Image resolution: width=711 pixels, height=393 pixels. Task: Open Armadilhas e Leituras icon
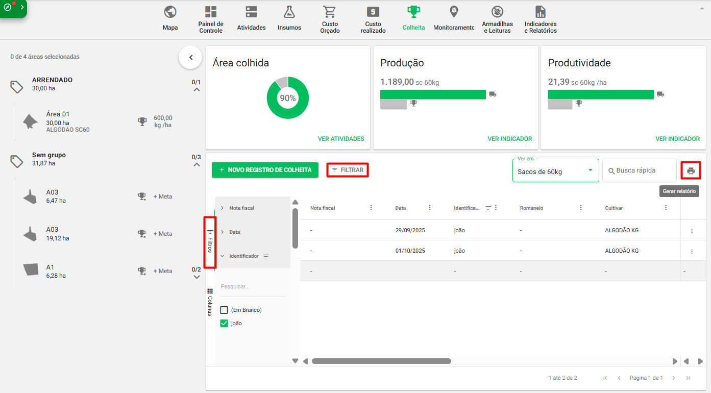(497, 12)
